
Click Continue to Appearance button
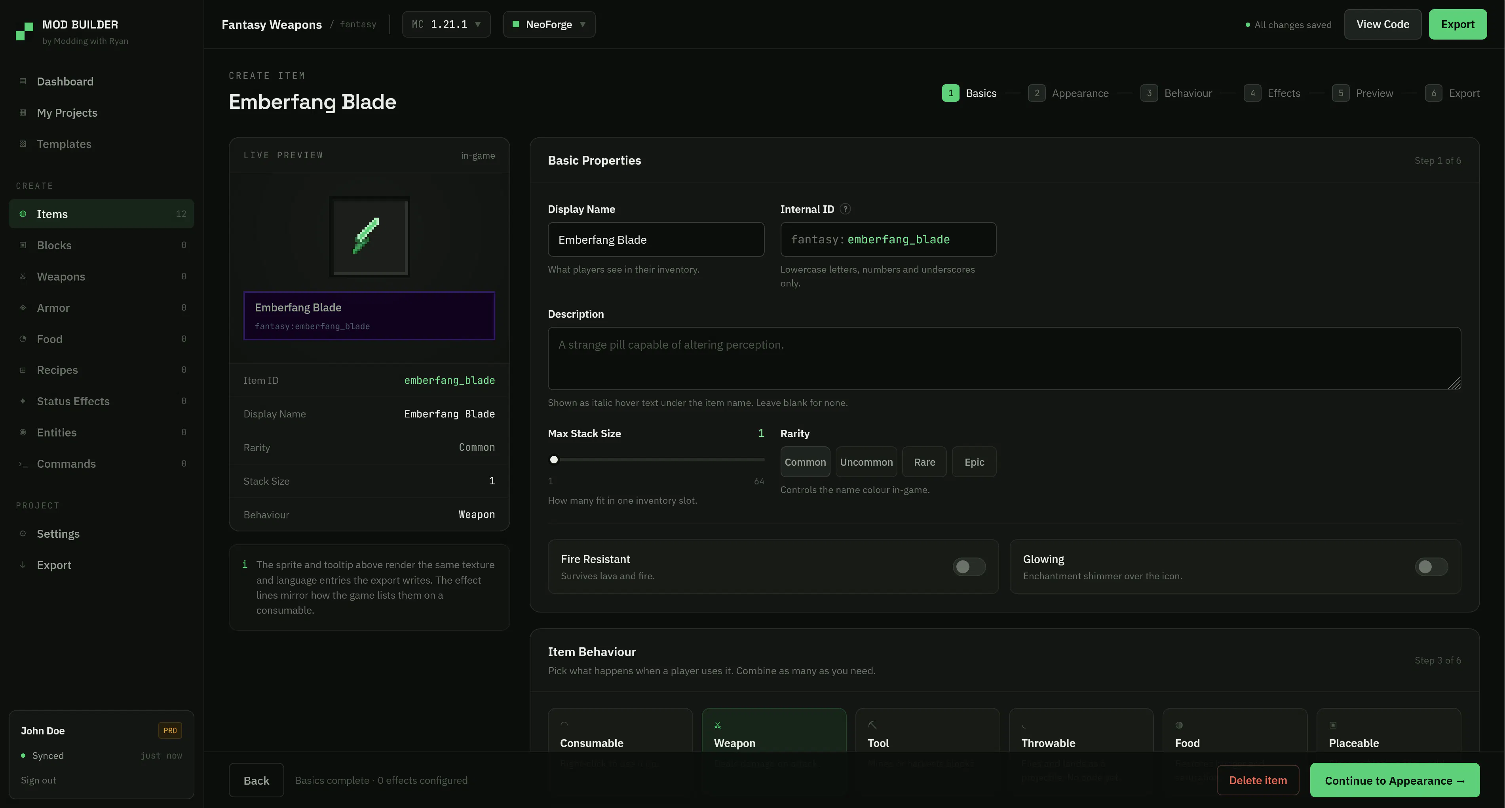coord(1395,780)
